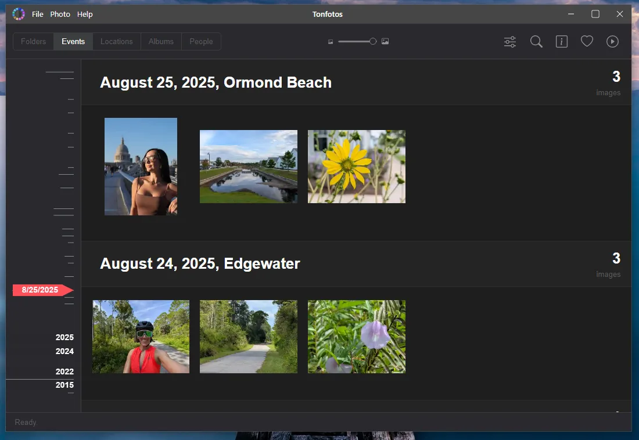Screen dimensions: 639x440
Task: Show favorites via the heart icon
Action: [x=587, y=41]
